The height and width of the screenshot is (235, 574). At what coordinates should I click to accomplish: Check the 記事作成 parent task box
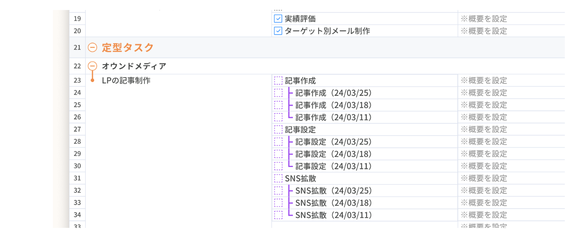278,80
